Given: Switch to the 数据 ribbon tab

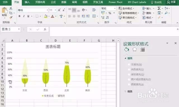Looking at the screenshot, I should (x=64, y=2).
